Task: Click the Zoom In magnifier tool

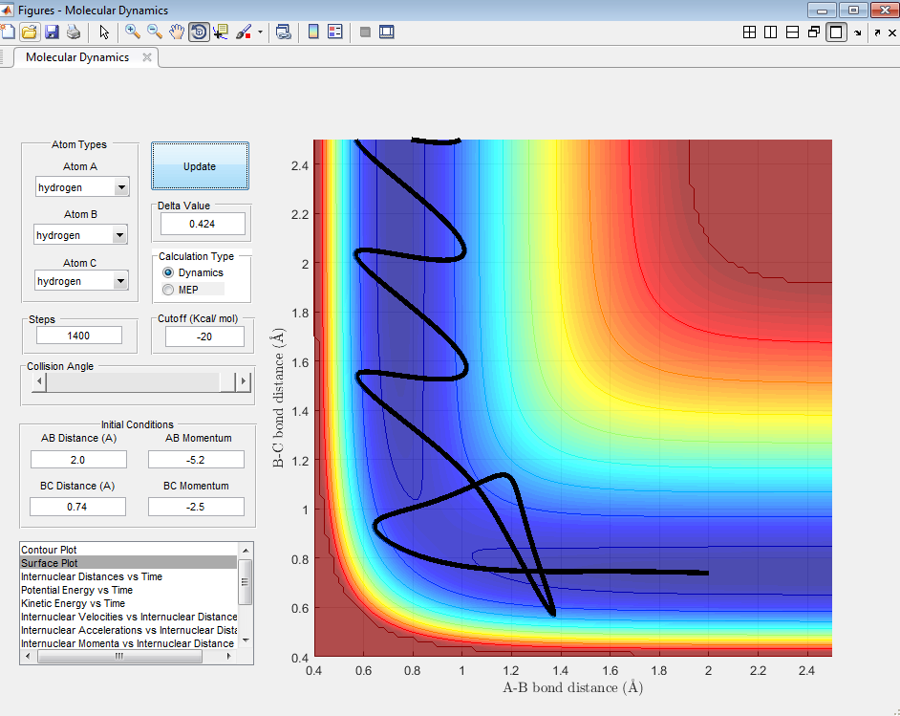Action: pyautogui.click(x=132, y=32)
